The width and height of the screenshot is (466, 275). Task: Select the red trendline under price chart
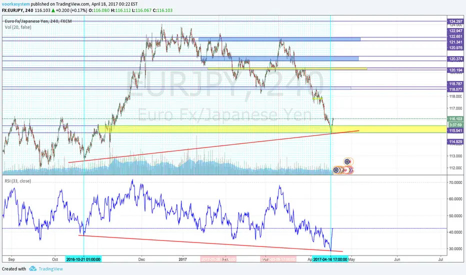213,146
